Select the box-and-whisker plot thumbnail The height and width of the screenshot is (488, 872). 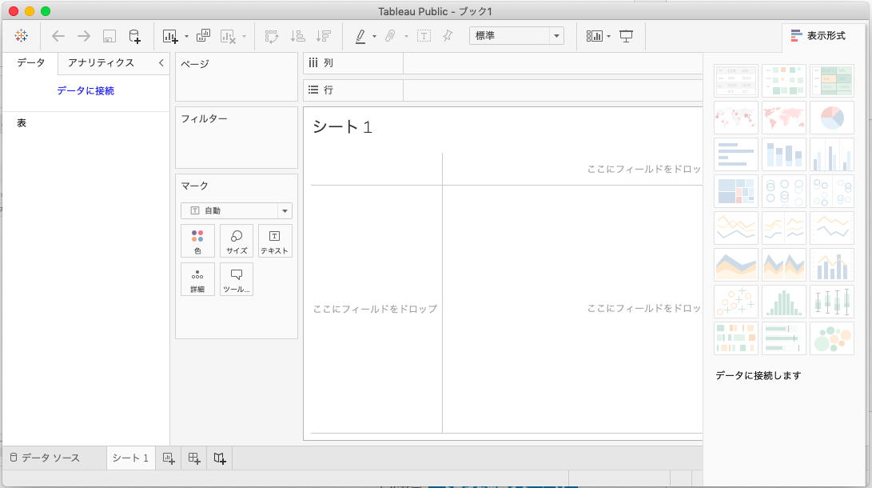832,301
